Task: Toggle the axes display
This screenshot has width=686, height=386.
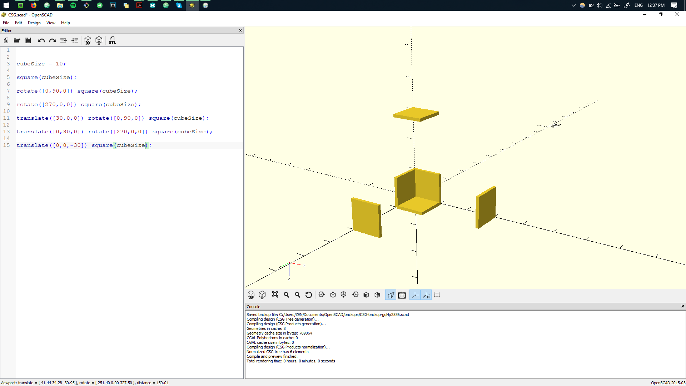Action: point(415,295)
